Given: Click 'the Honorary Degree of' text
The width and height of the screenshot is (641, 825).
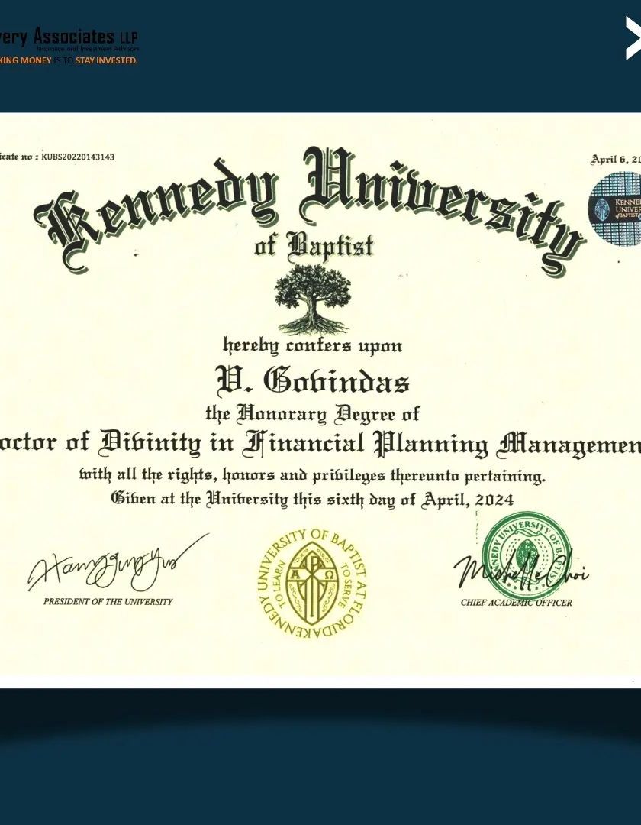Looking at the screenshot, I should click(312, 414).
